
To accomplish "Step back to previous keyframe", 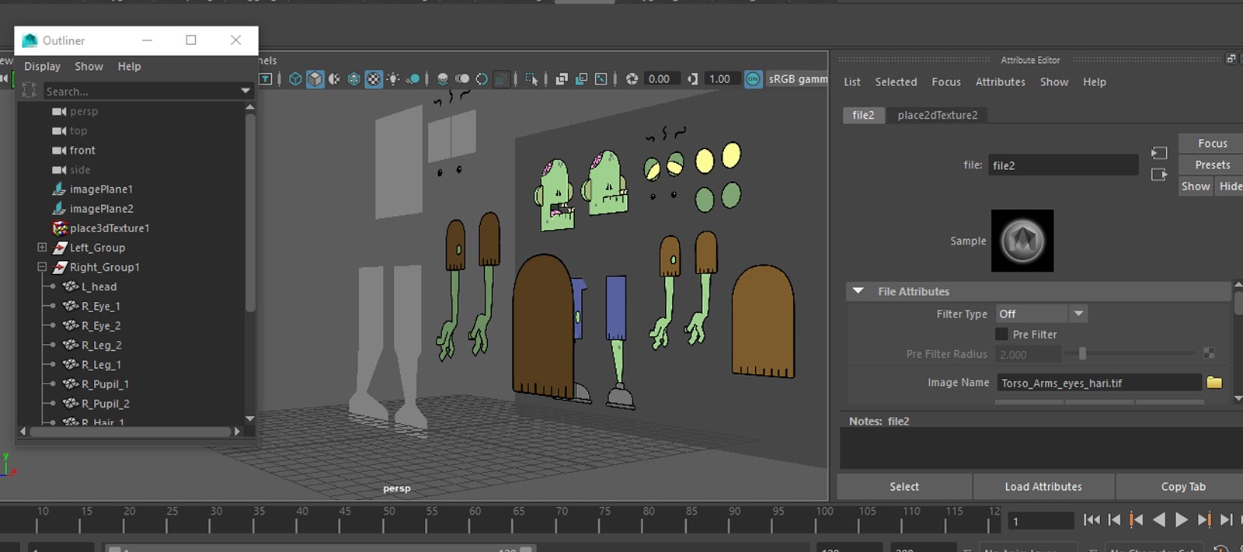I will tap(1136, 520).
